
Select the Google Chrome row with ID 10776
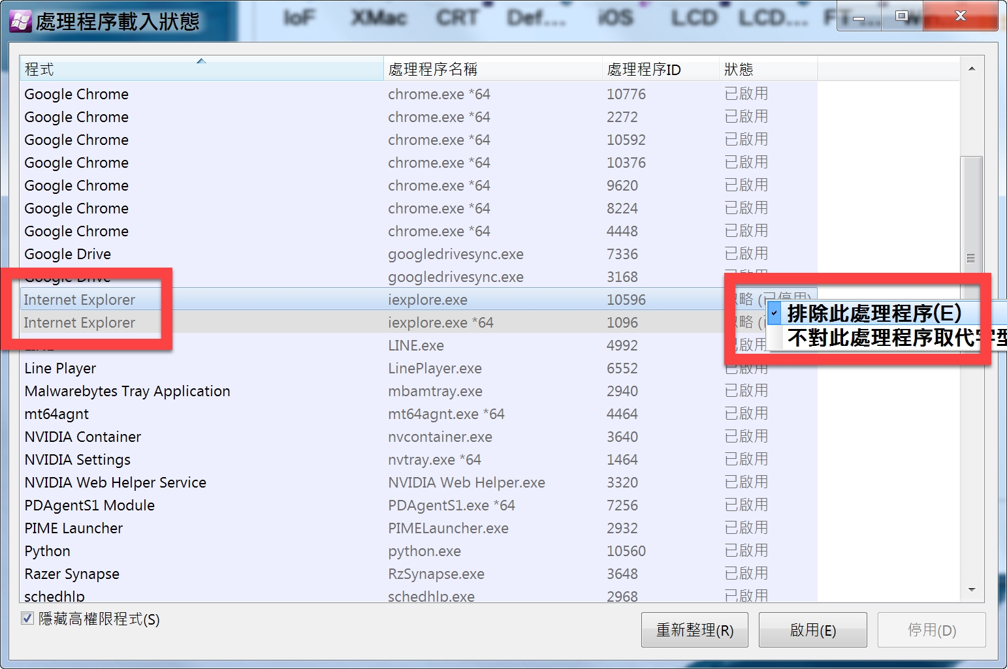click(x=418, y=94)
